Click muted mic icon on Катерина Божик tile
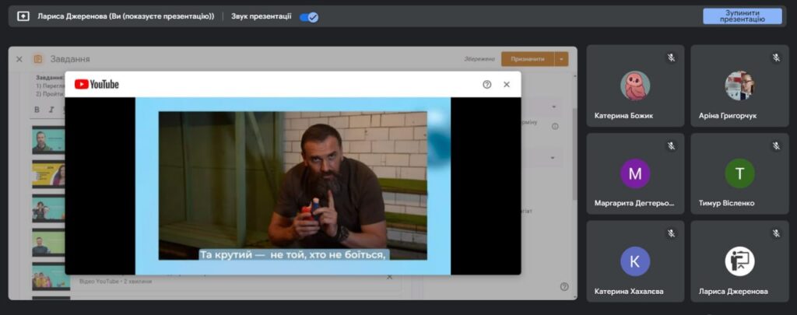Screen dimensions: 797x315 [672, 58]
